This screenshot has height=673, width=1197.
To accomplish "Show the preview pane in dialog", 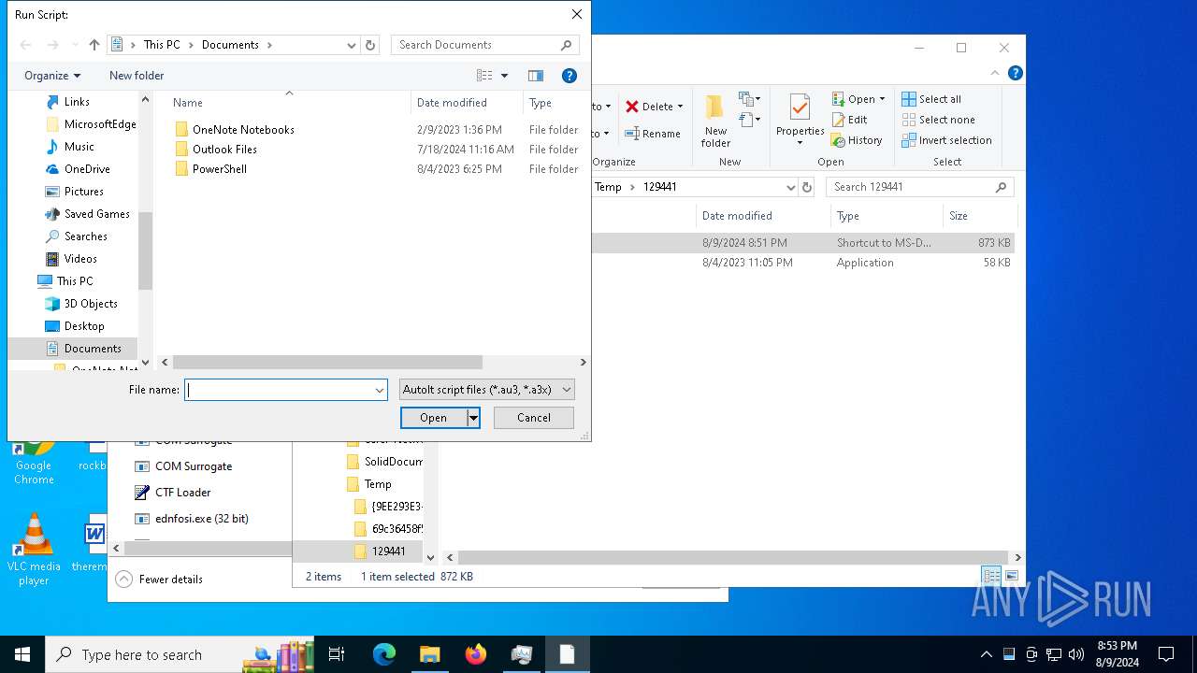I will (x=535, y=76).
